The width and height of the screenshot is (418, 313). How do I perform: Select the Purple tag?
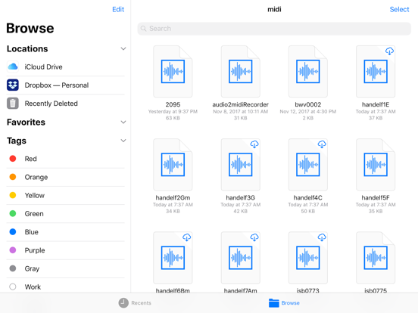click(x=66, y=250)
